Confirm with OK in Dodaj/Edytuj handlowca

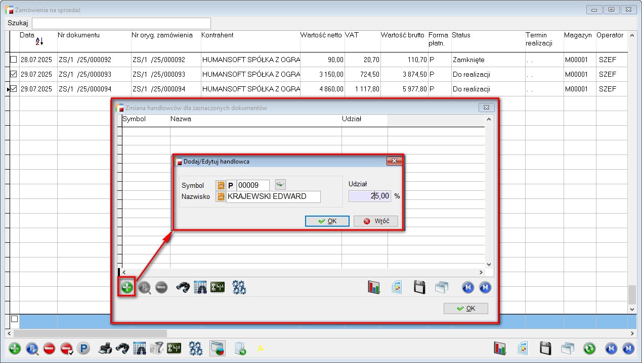click(x=327, y=221)
